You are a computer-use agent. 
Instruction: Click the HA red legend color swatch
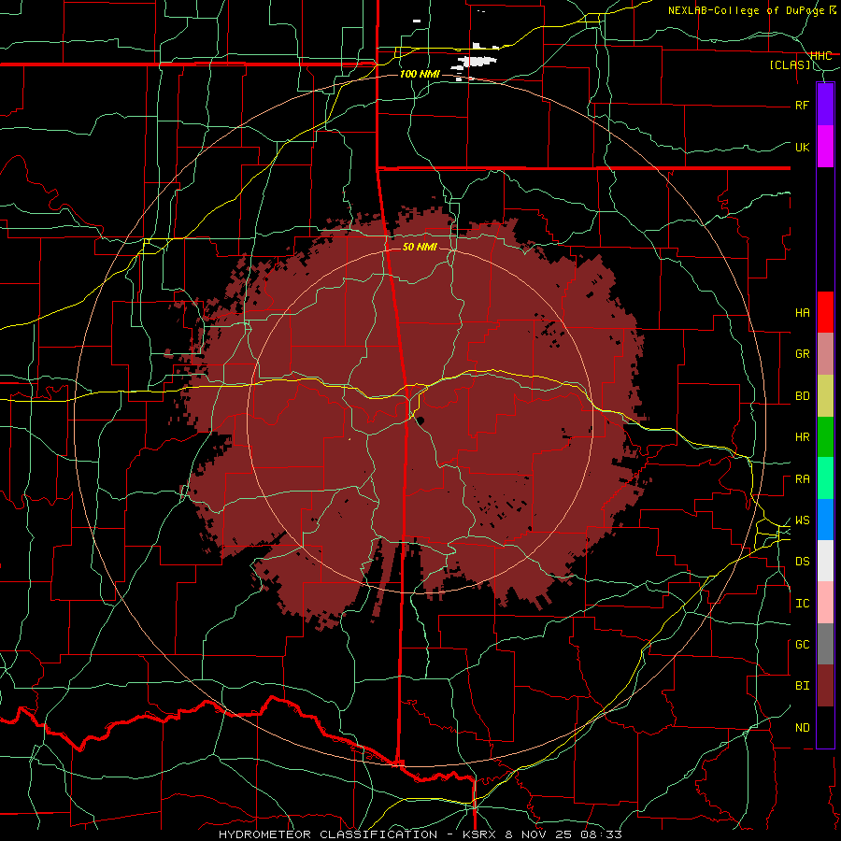coord(825,312)
